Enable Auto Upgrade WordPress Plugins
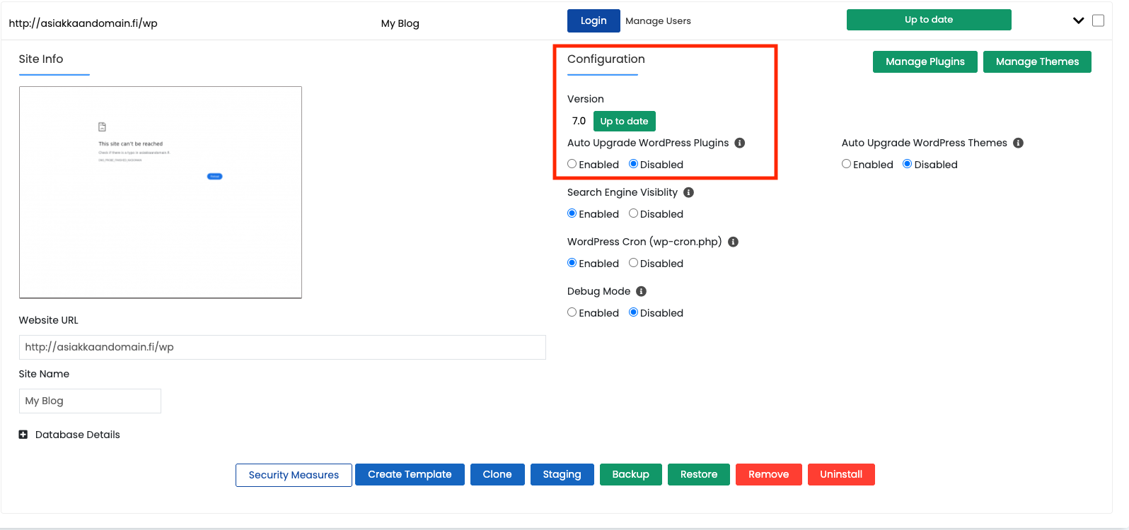The image size is (1129, 530). click(x=572, y=164)
